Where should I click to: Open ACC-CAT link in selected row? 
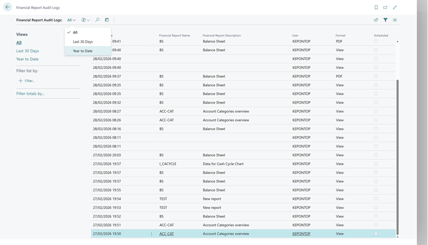167,234
